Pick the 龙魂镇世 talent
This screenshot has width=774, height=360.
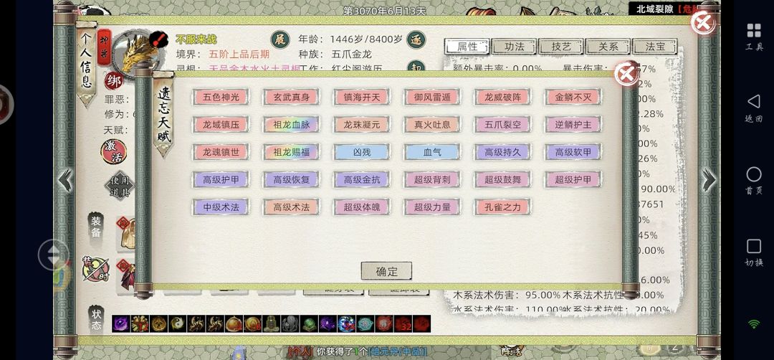pyautogui.click(x=221, y=152)
